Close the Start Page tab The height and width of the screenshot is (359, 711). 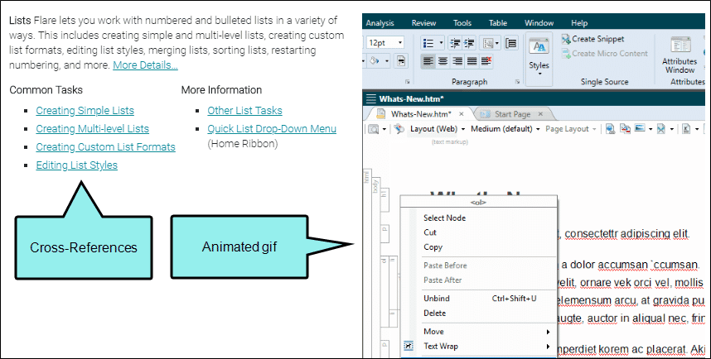point(540,114)
